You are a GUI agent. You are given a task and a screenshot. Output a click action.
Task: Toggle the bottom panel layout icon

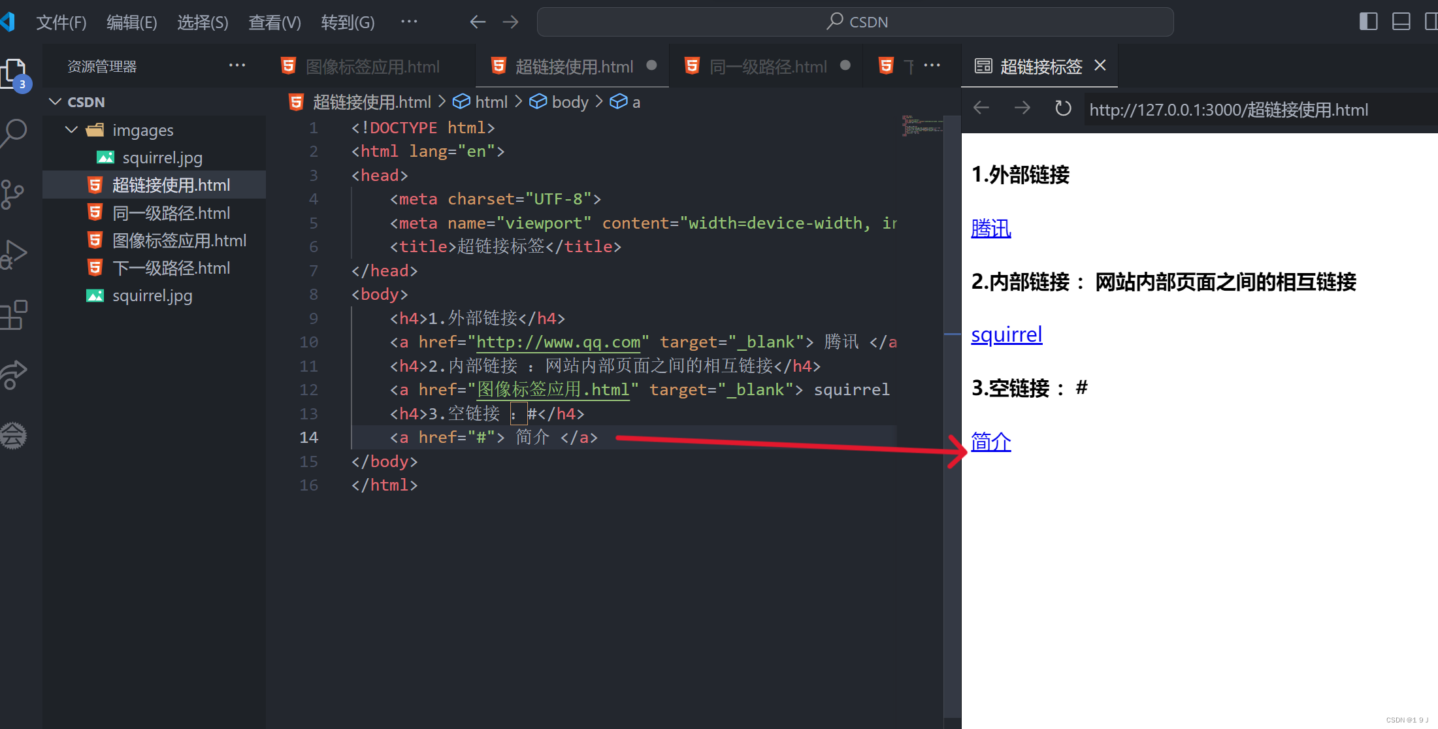click(x=1401, y=22)
